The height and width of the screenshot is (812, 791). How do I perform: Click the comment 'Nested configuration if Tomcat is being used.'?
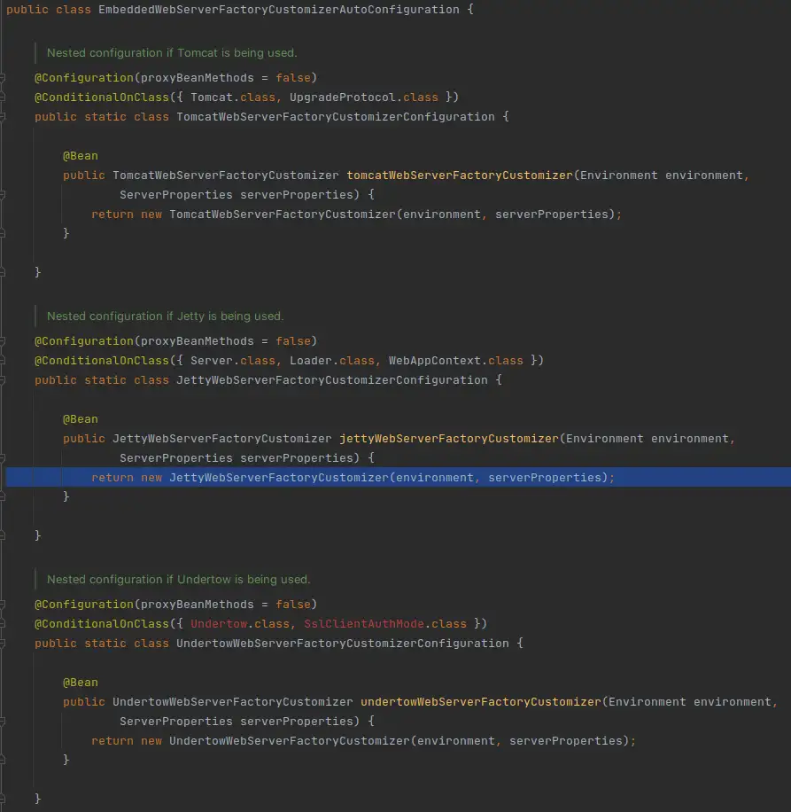(x=172, y=53)
